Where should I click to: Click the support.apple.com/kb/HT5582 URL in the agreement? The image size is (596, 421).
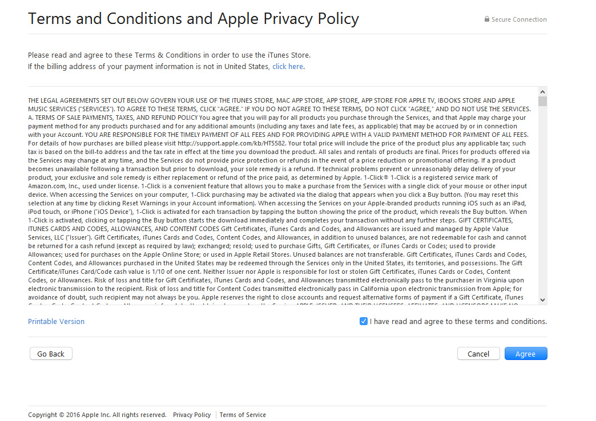231,143
